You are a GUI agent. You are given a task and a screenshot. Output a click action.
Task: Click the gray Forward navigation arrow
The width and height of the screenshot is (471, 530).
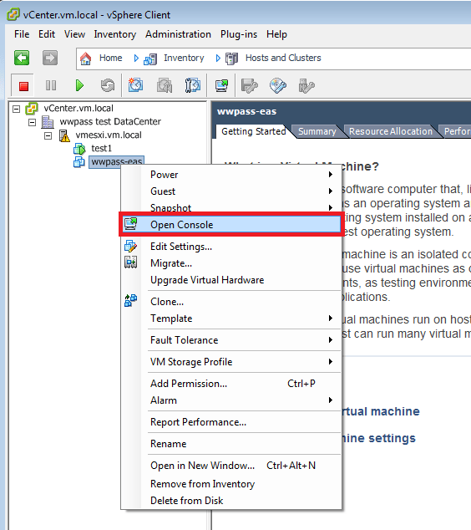(x=50, y=58)
